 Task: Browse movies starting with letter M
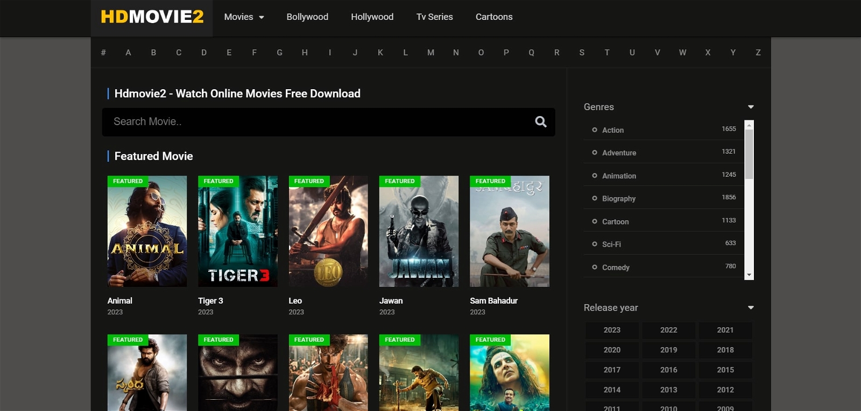(430, 53)
